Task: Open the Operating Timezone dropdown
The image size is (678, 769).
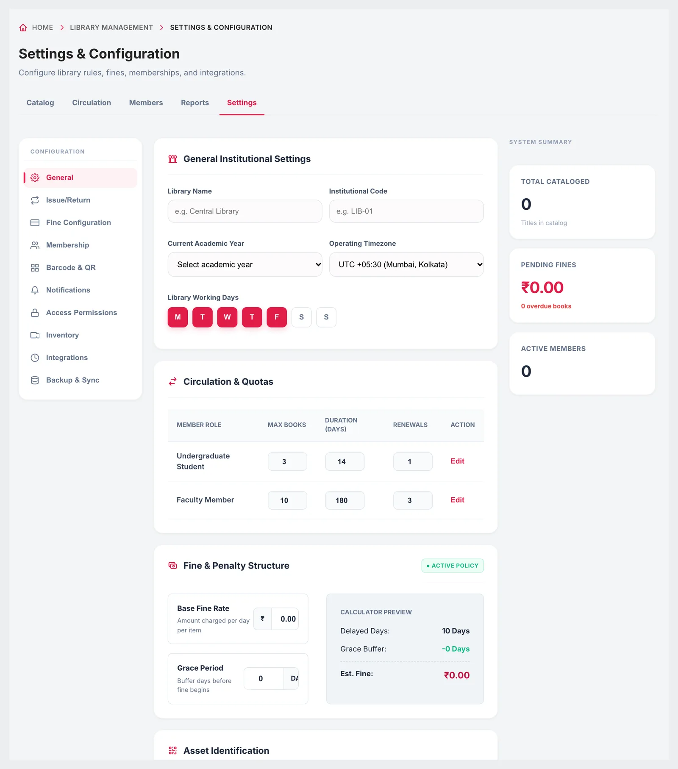Action: [x=406, y=265]
